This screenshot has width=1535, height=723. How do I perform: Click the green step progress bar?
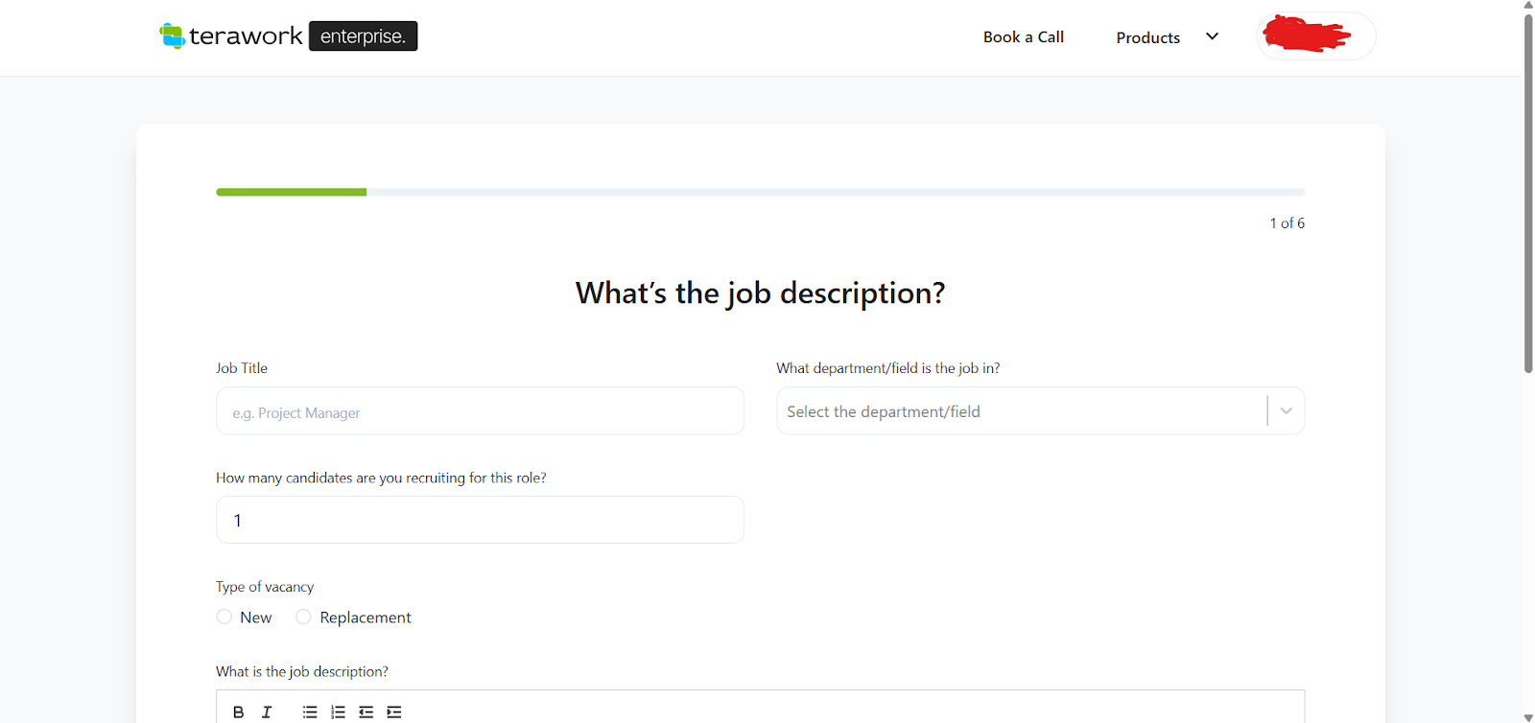(292, 192)
